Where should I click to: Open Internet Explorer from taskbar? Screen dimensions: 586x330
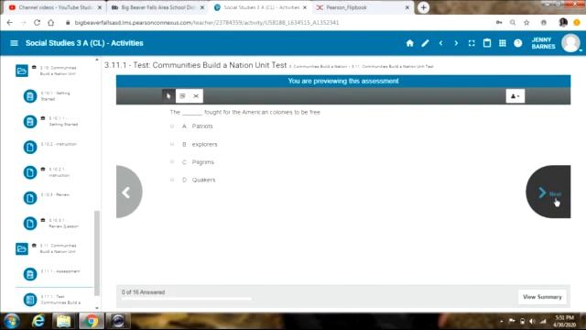[38, 321]
